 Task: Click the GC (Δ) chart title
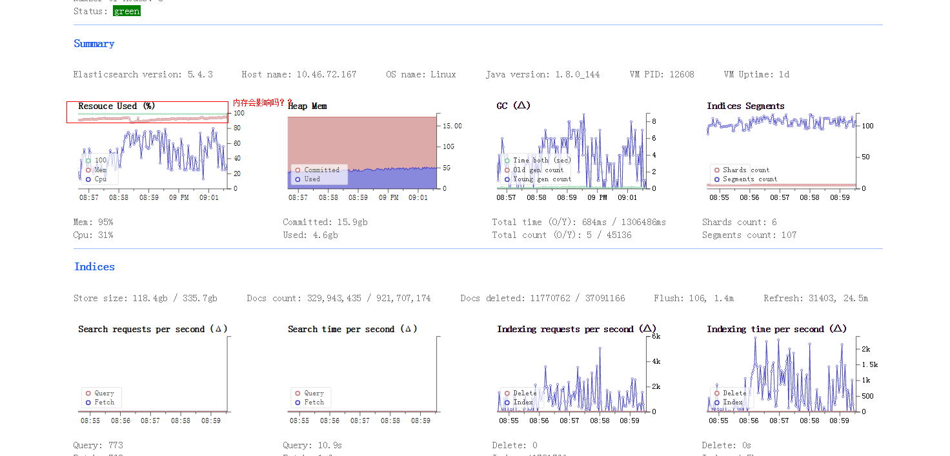coord(514,106)
